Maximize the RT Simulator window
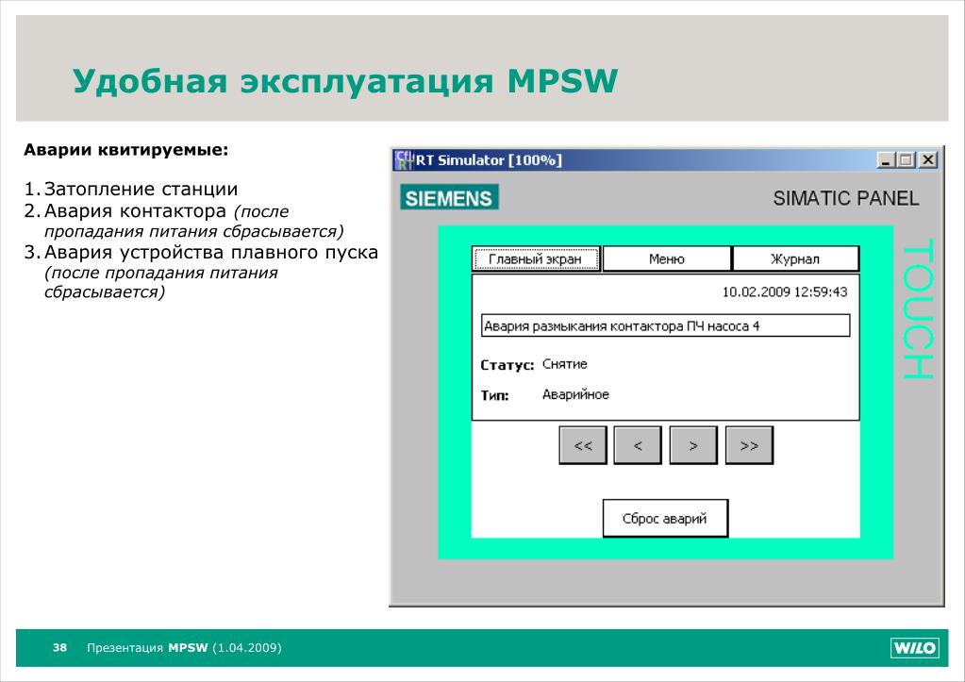The image size is (965, 682). click(x=906, y=160)
